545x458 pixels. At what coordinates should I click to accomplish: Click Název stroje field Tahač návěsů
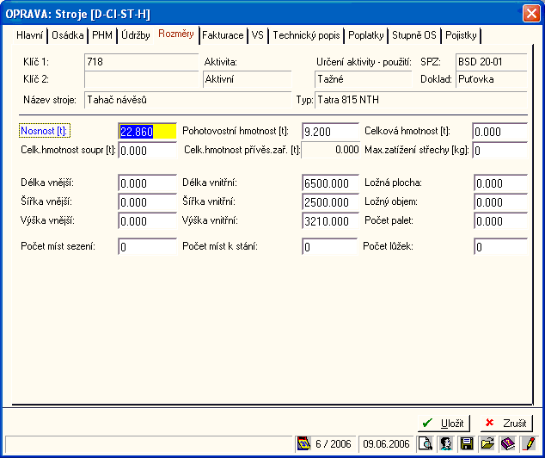click(187, 100)
